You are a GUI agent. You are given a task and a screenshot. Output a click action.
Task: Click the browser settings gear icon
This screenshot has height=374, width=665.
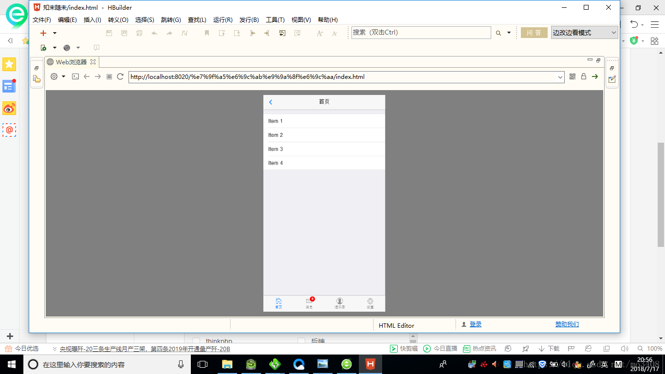click(54, 76)
